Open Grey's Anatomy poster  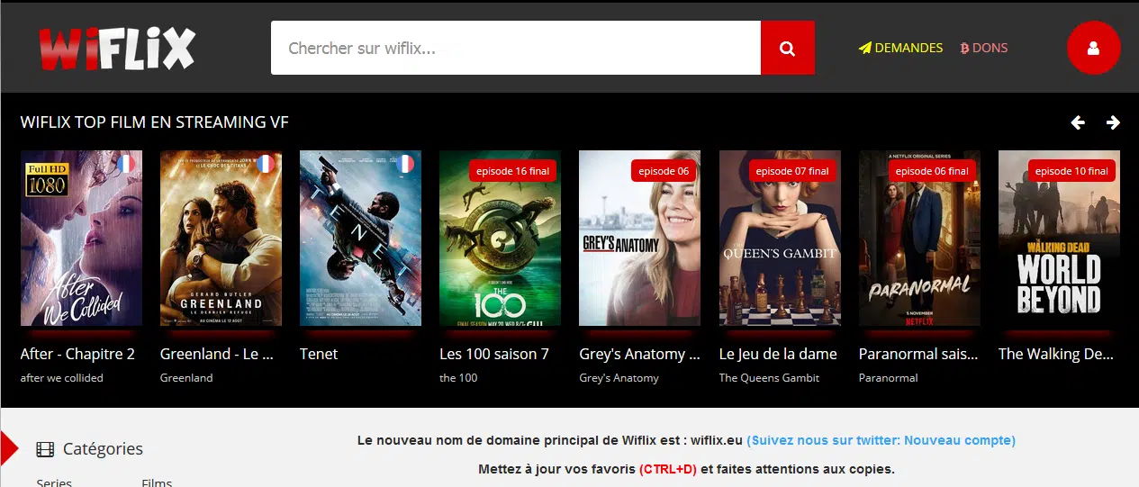click(x=639, y=238)
